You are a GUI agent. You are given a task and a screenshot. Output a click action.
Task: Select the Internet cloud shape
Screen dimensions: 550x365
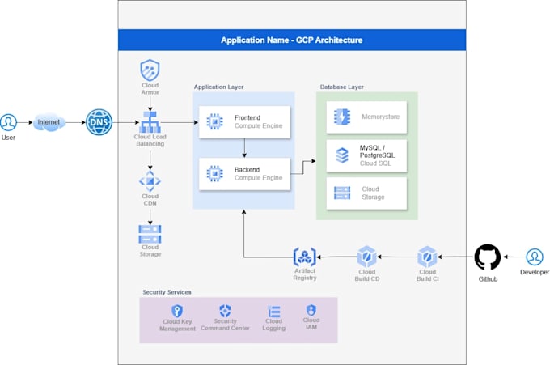(49, 122)
